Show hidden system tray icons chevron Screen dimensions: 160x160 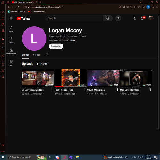coord(132,157)
